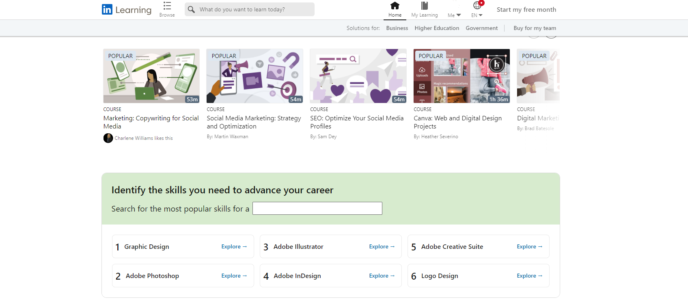Click the Marketing: Copywriting for Social Media title
The width and height of the screenshot is (688, 308).
point(151,122)
